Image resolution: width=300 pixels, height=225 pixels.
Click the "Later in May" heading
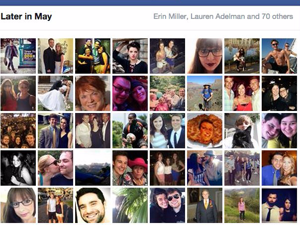pyautogui.click(x=26, y=16)
